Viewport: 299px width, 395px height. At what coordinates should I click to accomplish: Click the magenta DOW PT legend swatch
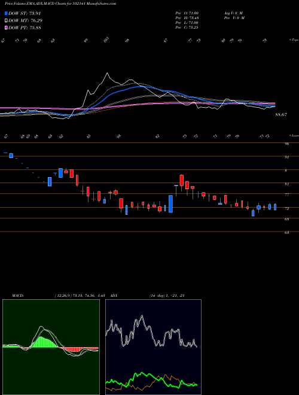pos(6,28)
